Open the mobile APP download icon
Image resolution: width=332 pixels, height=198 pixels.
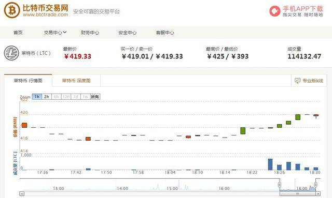pyautogui.click(x=275, y=11)
